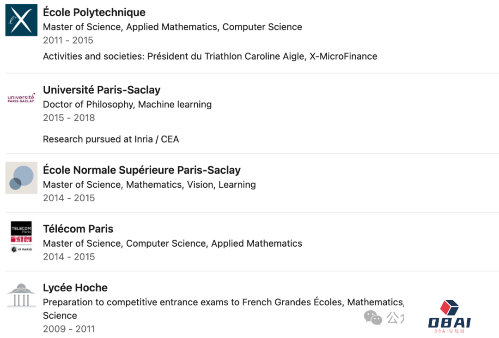Click Research pursued at Inria / CEA text
499x338 pixels.
pos(111,139)
